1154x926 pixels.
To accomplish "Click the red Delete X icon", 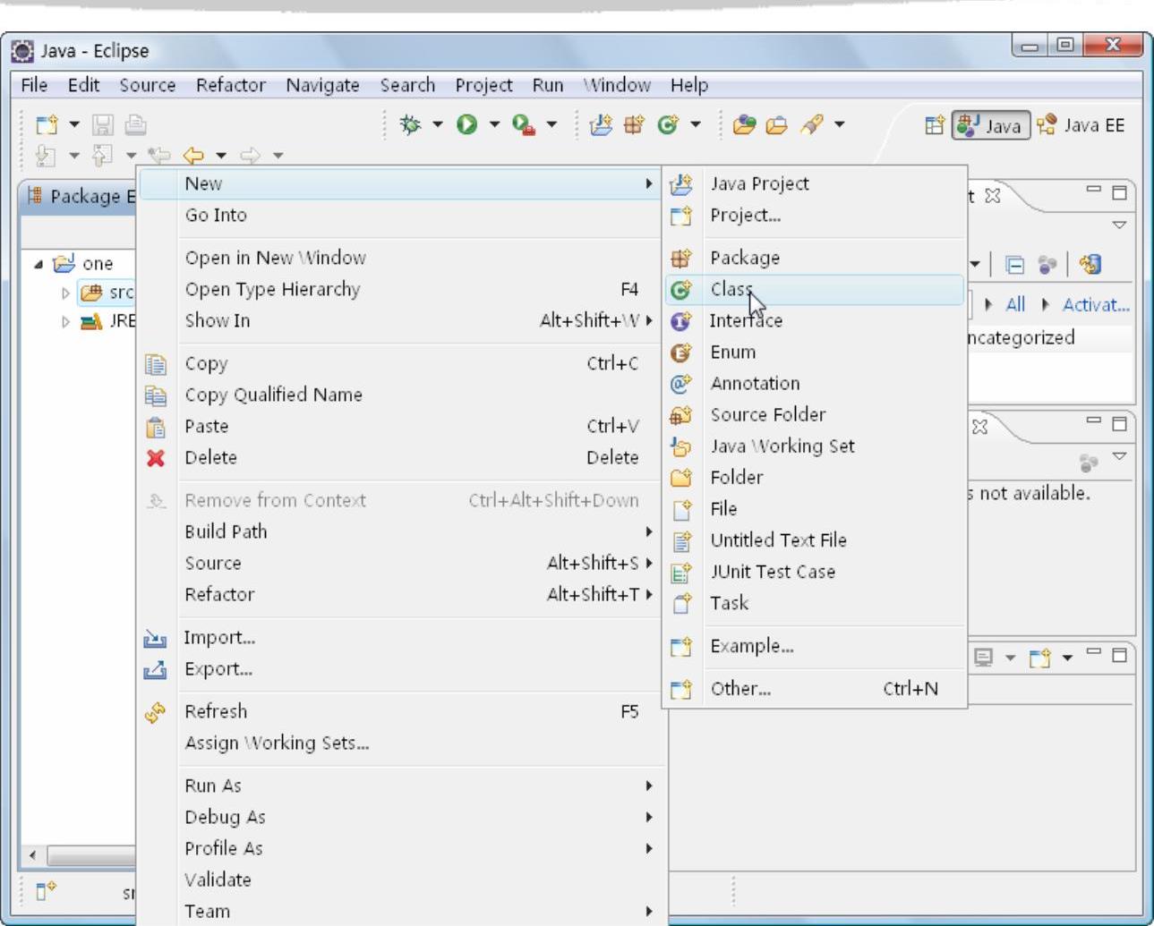I will (156, 458).
